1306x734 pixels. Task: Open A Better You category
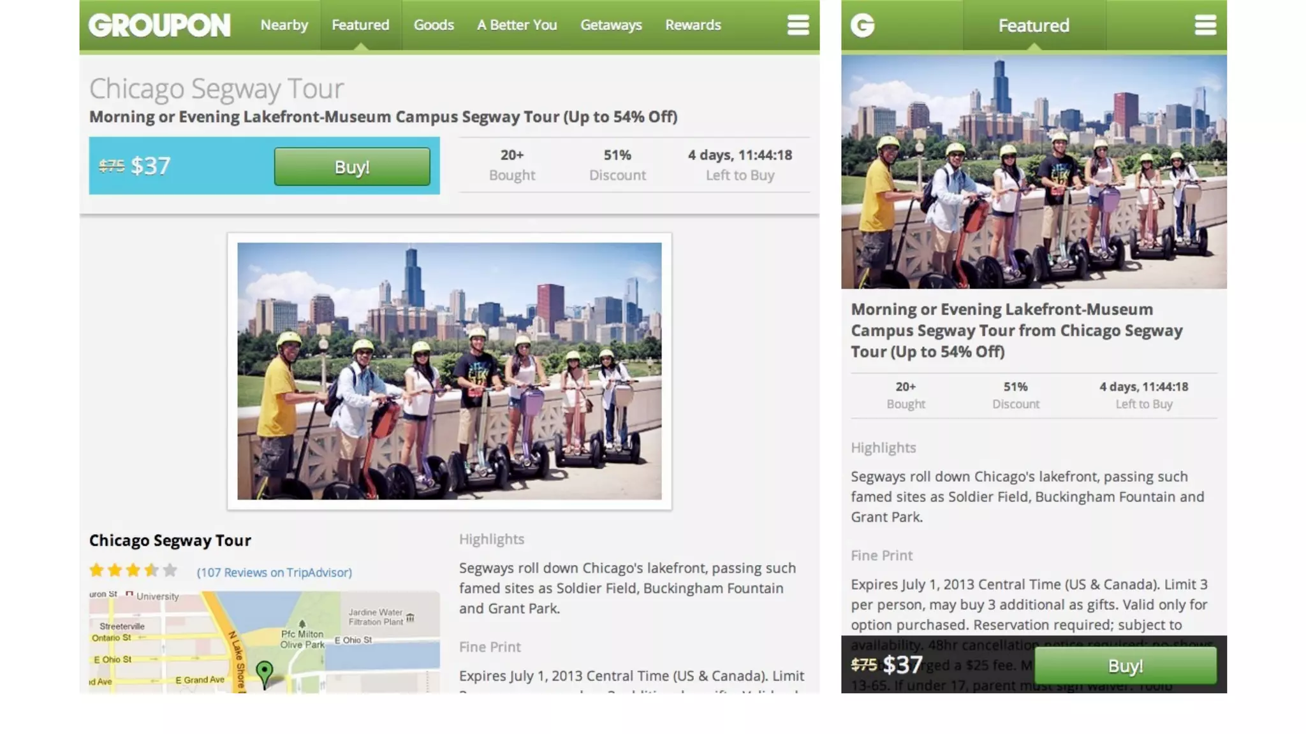[517, 25]
